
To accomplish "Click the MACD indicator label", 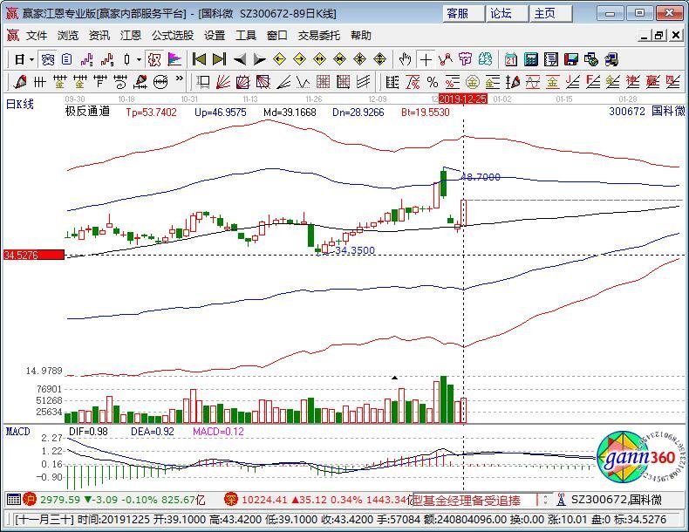I will point(18,432).
